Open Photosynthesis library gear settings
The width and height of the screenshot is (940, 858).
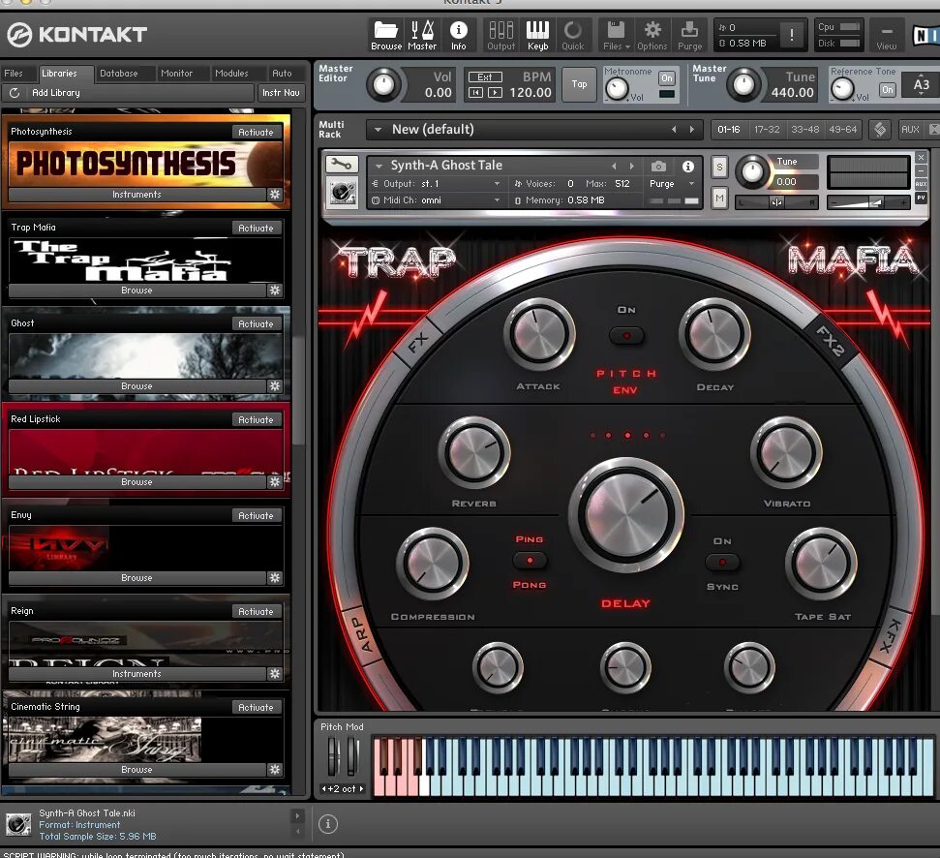pos(275,195)
